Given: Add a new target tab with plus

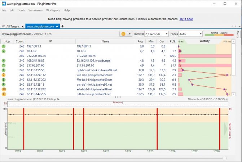Looking at the screenshot, I should (x=62, y=26).
